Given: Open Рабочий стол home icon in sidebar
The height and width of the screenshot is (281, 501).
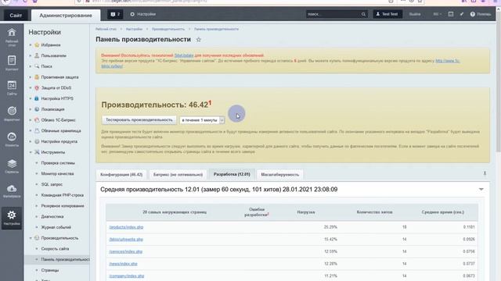Looking at the screenshot, I should (x=12, y=33).
